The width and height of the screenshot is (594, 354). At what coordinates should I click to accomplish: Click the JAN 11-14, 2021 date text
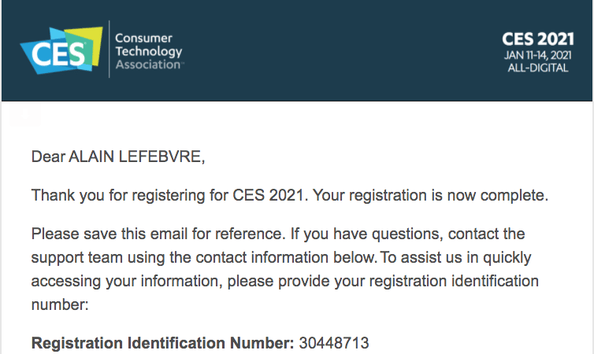537,55
